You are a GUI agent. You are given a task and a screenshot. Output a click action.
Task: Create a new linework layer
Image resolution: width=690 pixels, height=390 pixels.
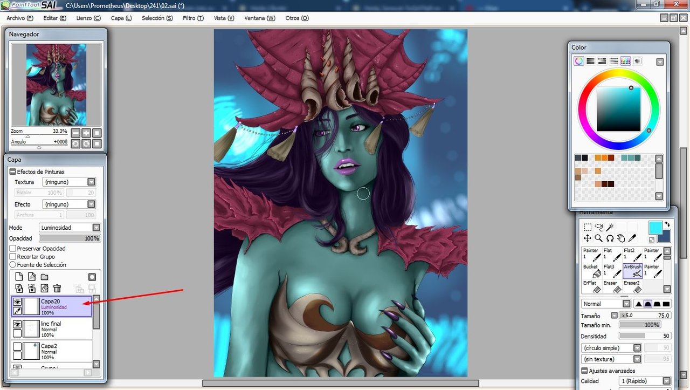pos(32,277)
